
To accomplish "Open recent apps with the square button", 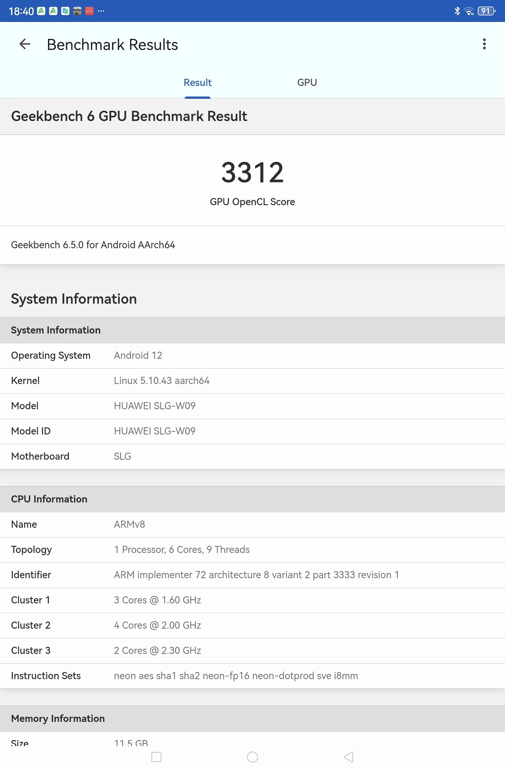I will 156,757.
